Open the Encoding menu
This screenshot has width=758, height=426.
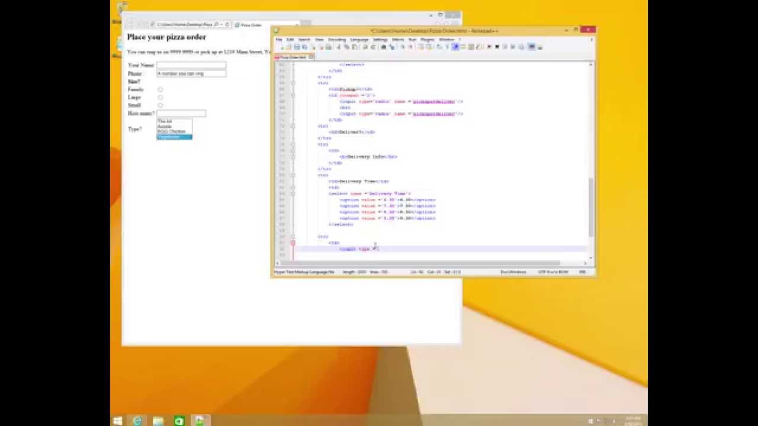[337, 40]
